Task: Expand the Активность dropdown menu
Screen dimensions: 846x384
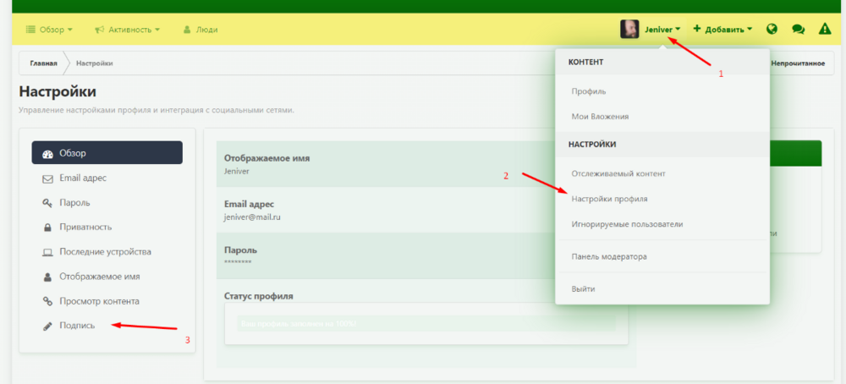Action: 128,30
